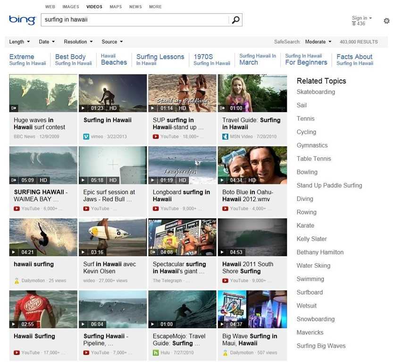Click the search magnifier icon
The width and height of the screenshot is (393, 362).
click(235, 20)
